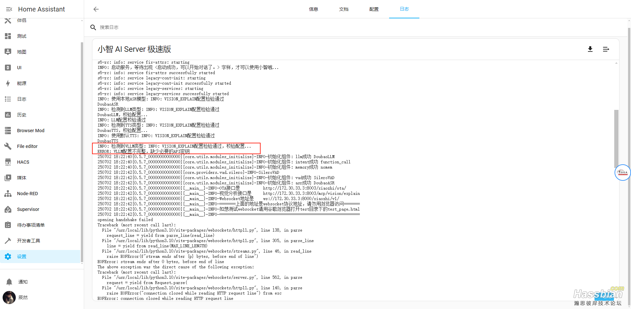Viewport: 631px width, 309px height.
Task: Click the 视觉分析接口是 log line
Action: (229, 193)
